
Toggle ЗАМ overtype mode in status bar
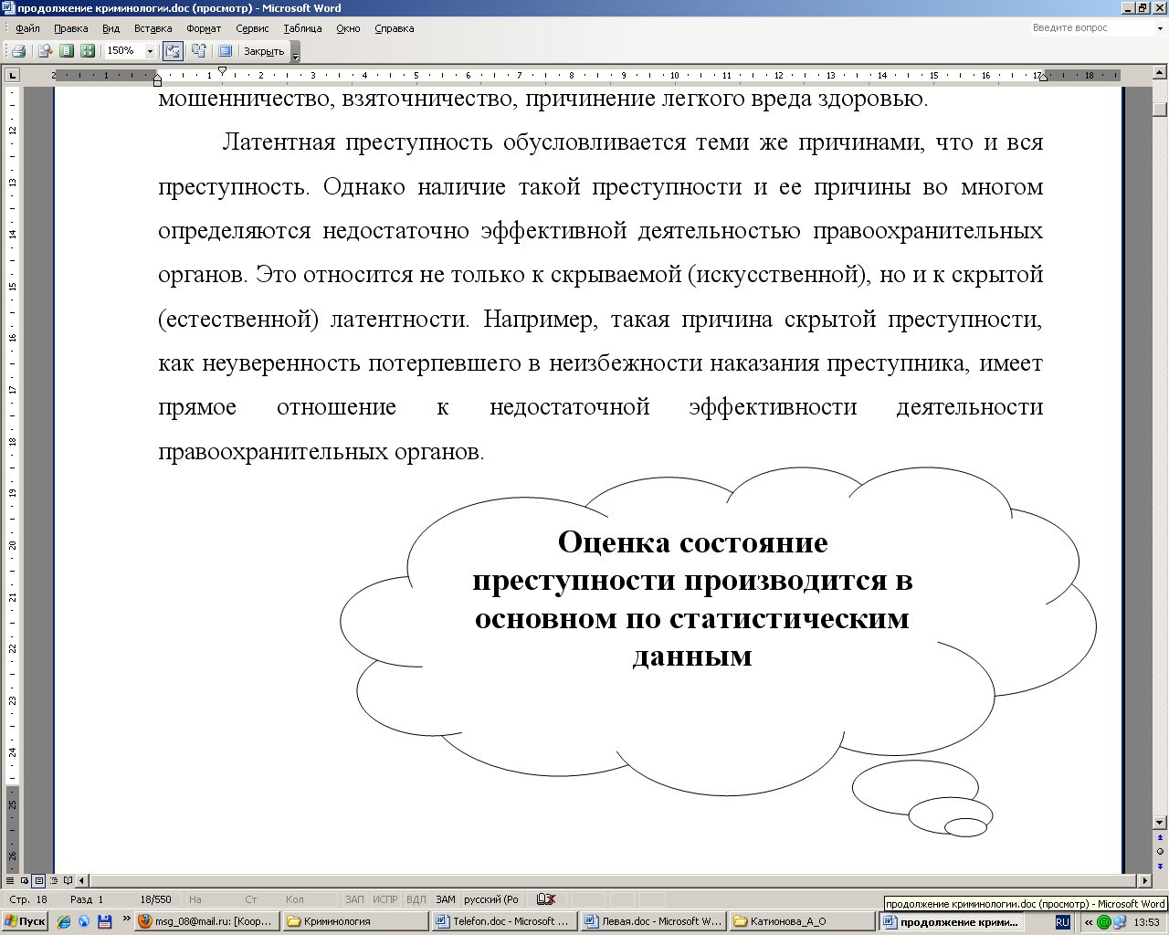[x=446, y=899]
